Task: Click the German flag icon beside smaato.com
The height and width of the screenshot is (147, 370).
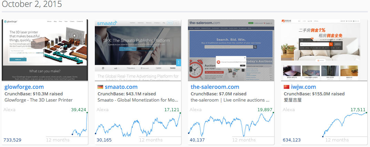Action: [x=100, y=87]
